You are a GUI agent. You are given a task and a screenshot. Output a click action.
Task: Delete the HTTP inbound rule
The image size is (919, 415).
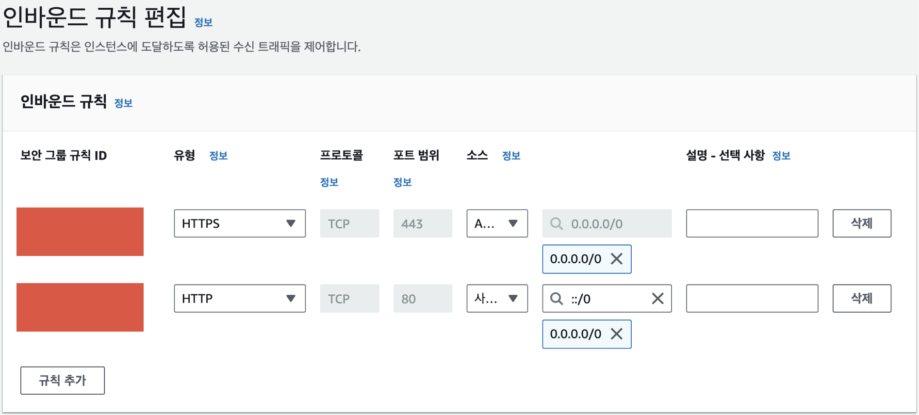(x=861, y=299)
